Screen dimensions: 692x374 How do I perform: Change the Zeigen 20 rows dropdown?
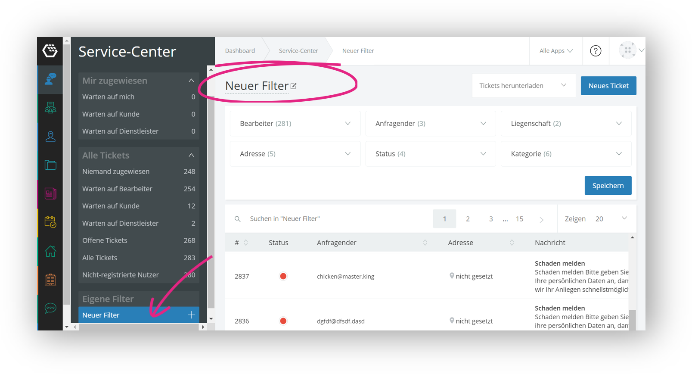(x=596, y=219)
